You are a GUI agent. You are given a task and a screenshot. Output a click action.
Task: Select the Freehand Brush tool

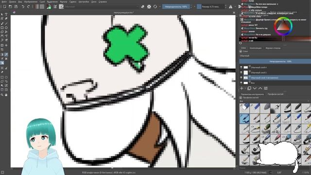coord(2,23)
